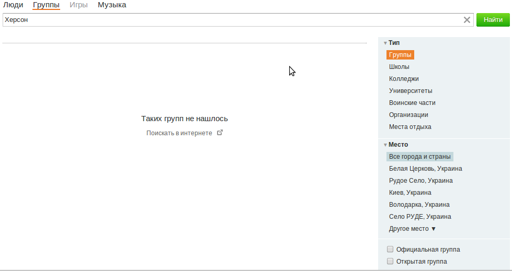Collapse the Тип section triangle

385,43
